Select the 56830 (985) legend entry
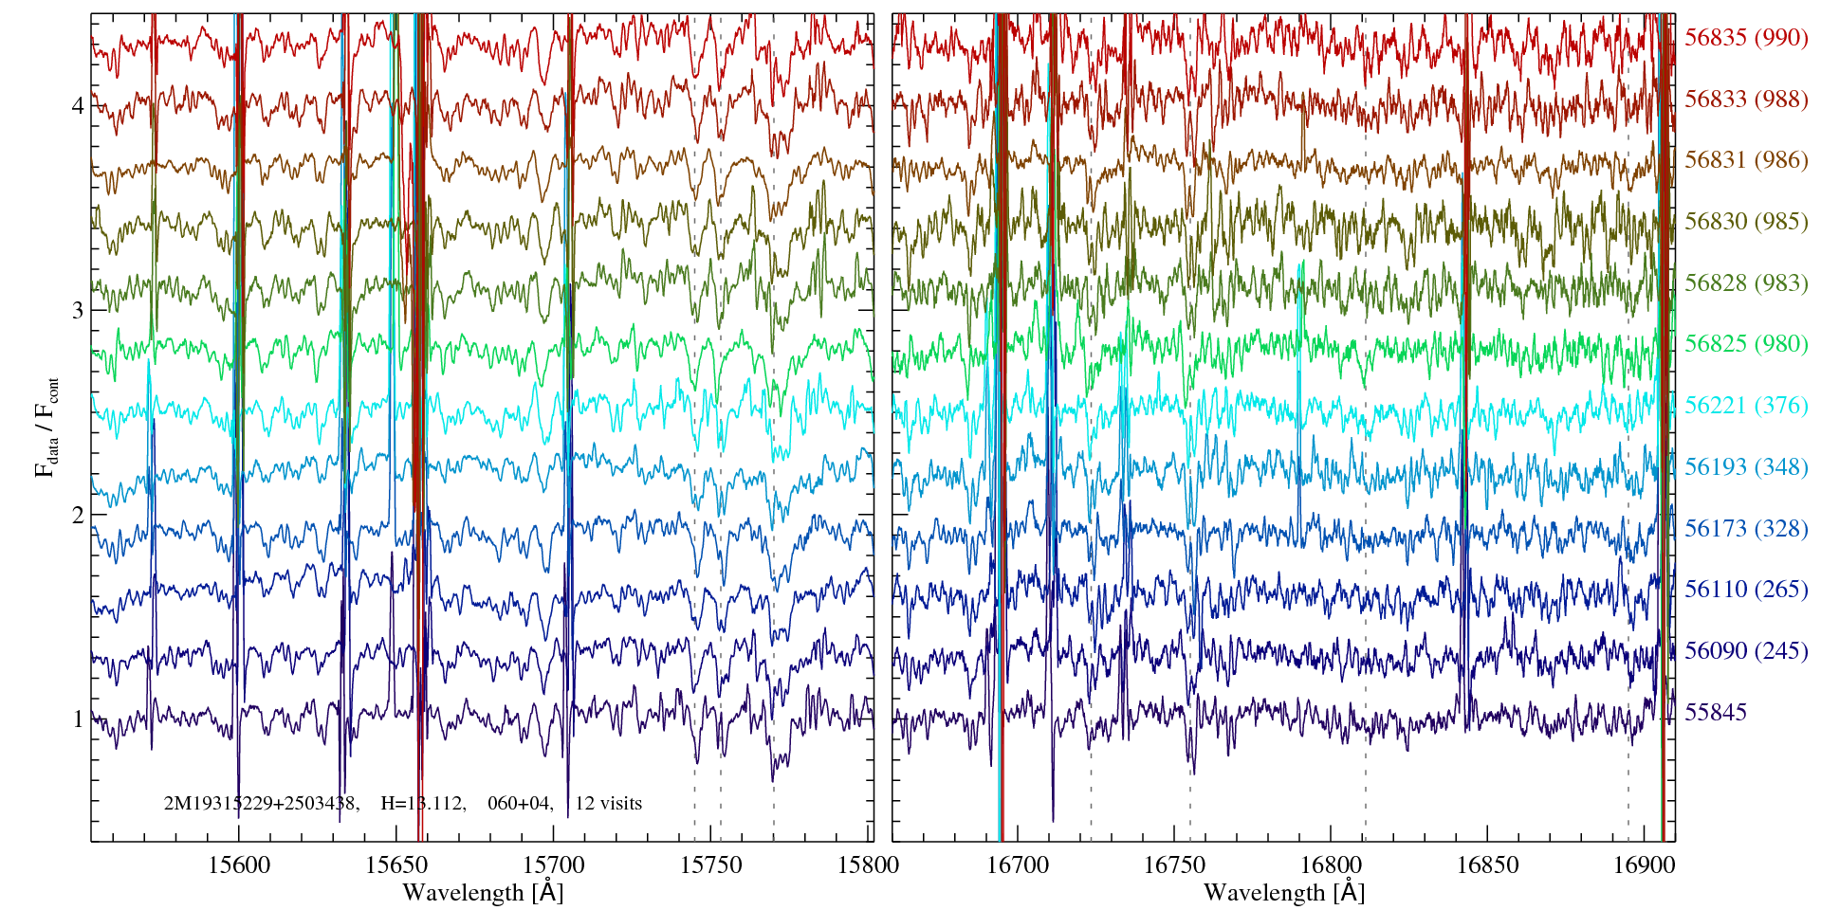Image resolution: width=1821 pixels, height=910 pixels. click(x=1745, y=222)
